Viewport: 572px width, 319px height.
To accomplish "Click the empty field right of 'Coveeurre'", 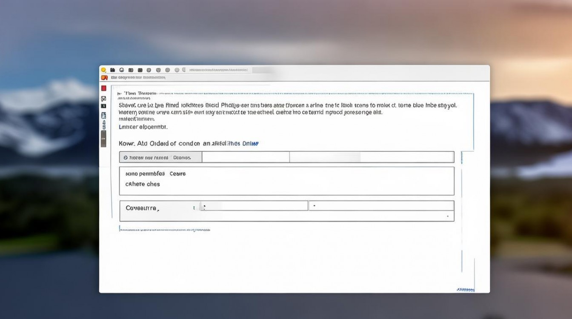I will pos(255,206).
